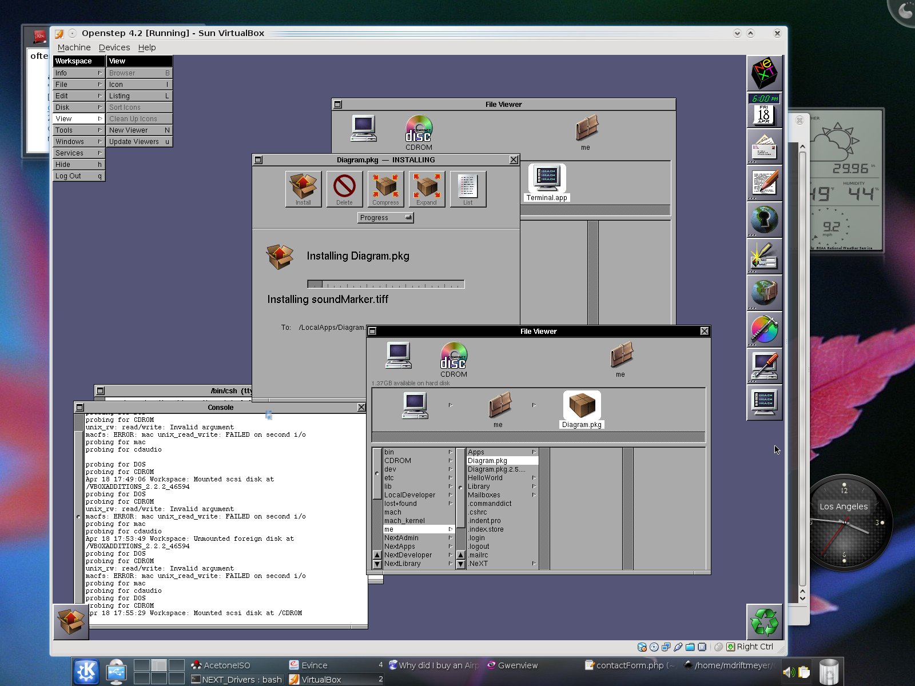Click the selector dot beside the Console output
Viewport: 915px width, 686px height.
pos(77,516)
